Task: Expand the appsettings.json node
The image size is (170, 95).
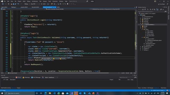Action: (141, 47)
